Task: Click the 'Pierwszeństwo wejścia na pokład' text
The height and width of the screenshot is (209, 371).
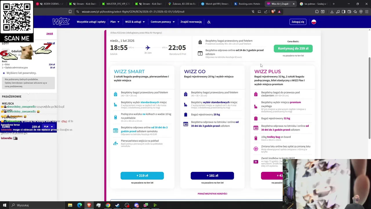Action: (140, 141)
